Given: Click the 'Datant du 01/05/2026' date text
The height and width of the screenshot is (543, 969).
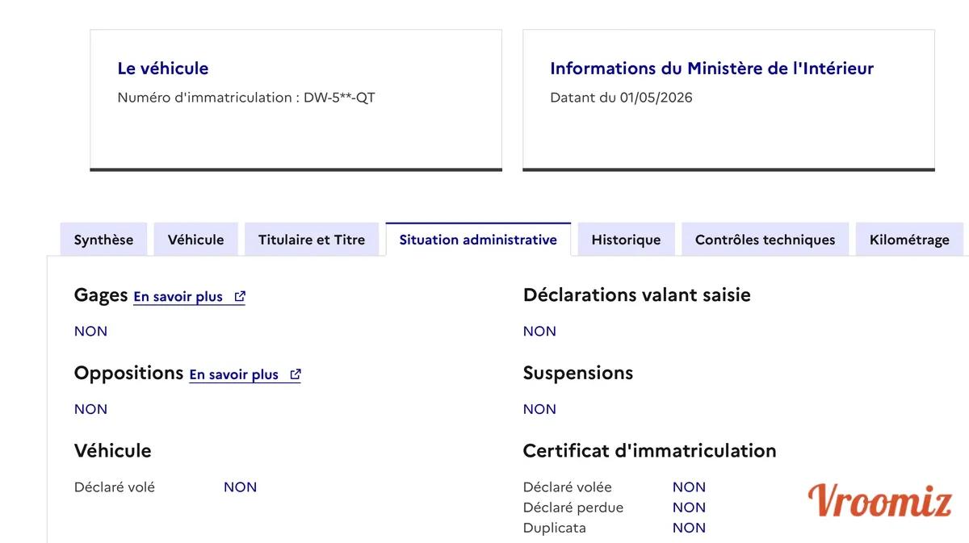Looking at the screenshot, I should click(x=621, y=98).
